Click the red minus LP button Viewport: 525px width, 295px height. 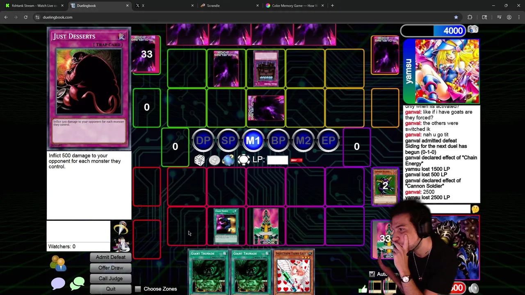click(x=297, y=161)
